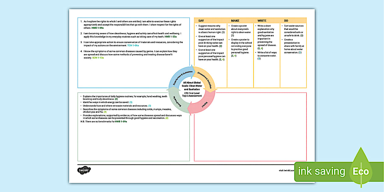Follow the visit twinkl.com link
This screenshot has height=192, width=384.
[286, 170]
